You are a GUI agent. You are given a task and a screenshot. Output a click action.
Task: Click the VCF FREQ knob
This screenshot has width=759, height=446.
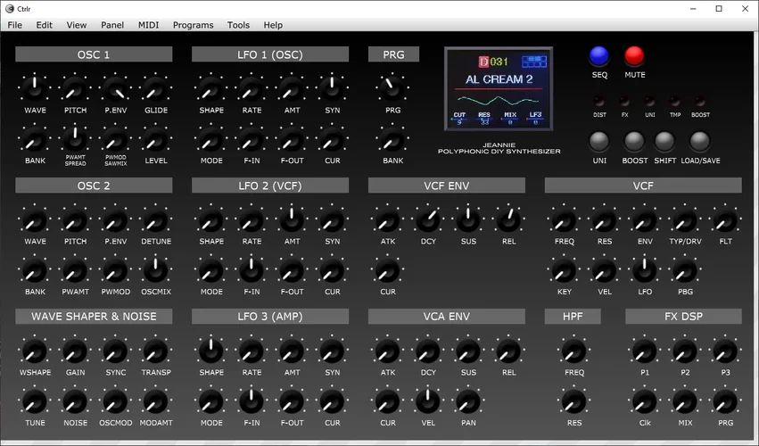564,219
